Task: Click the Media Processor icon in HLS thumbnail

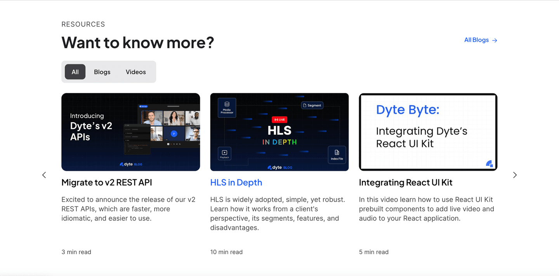Action: click(227, 108)
